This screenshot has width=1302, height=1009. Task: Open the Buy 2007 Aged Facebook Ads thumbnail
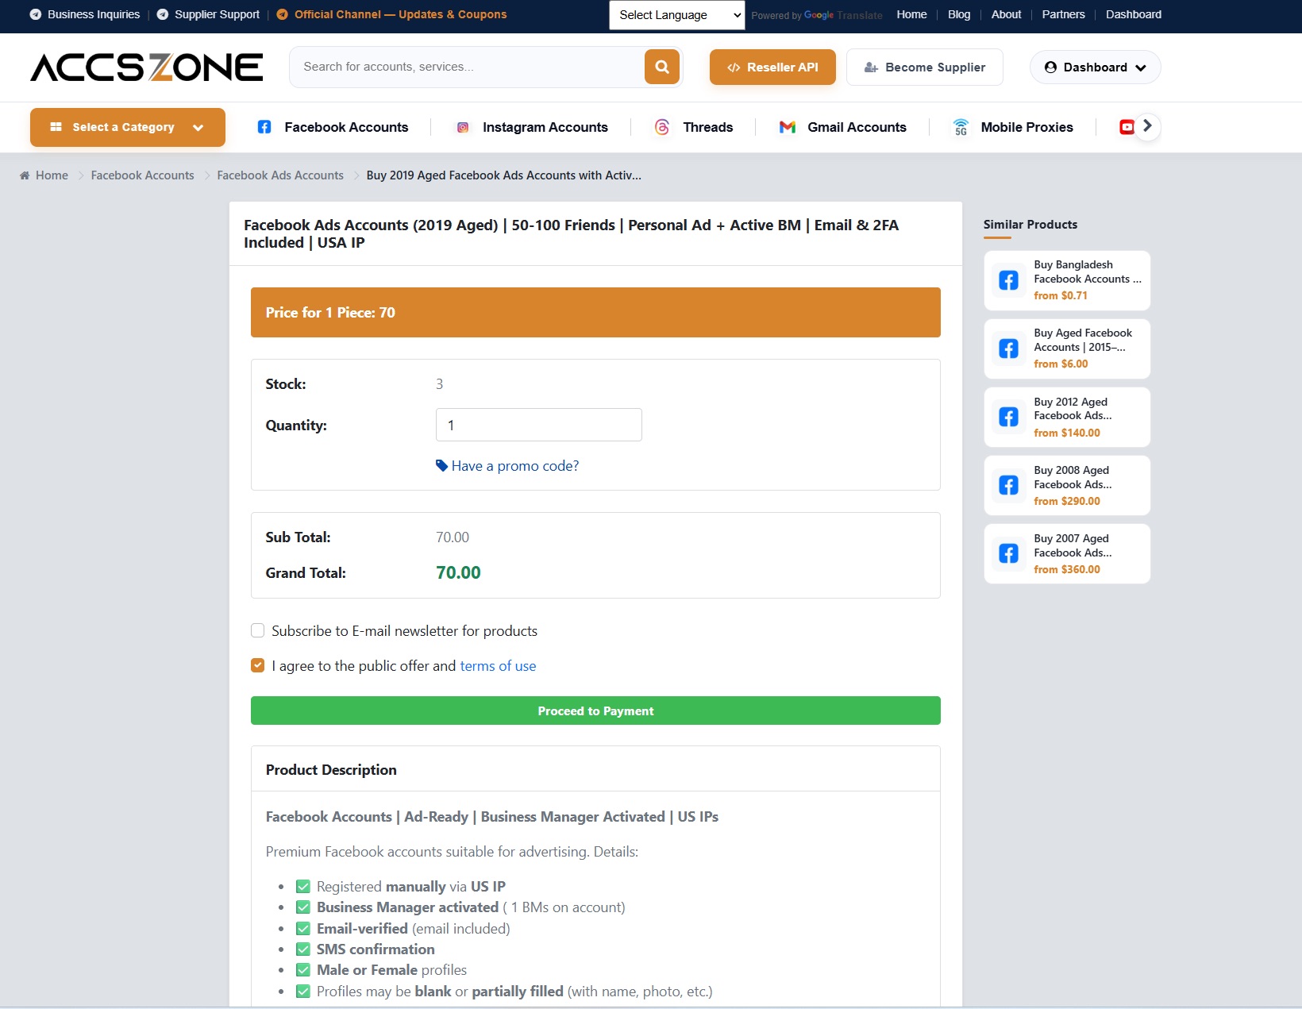pyautogui.click(x=1008, y=553)
